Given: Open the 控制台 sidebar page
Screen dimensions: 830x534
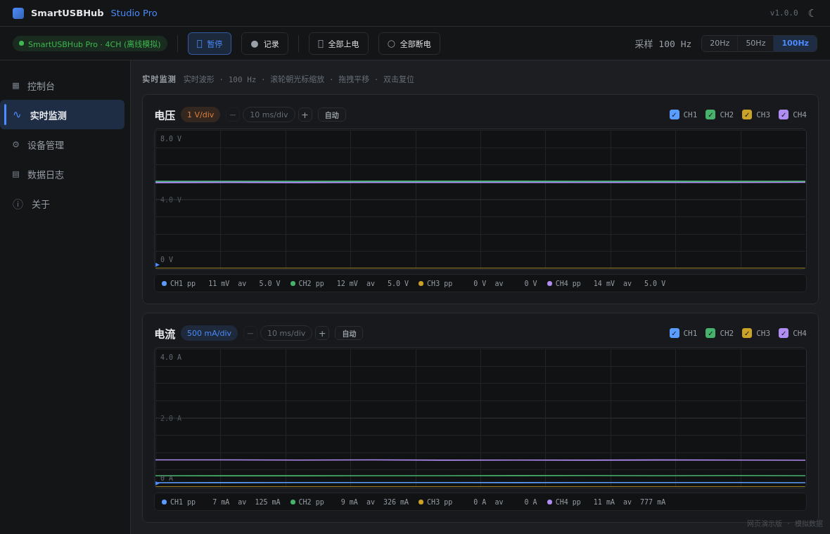Looking at the screenshot, I should pos(63,86).
